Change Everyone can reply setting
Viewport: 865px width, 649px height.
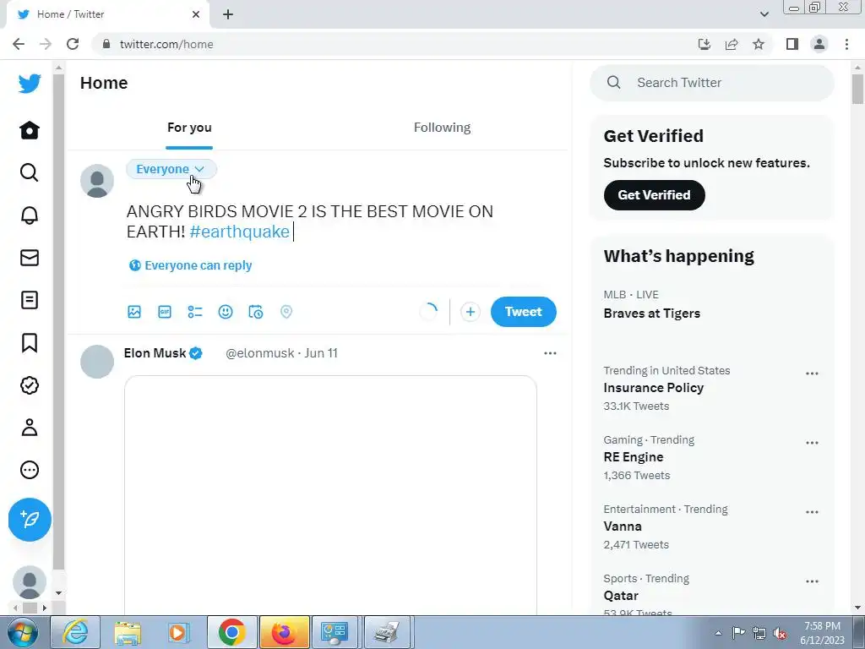[190, 265]
